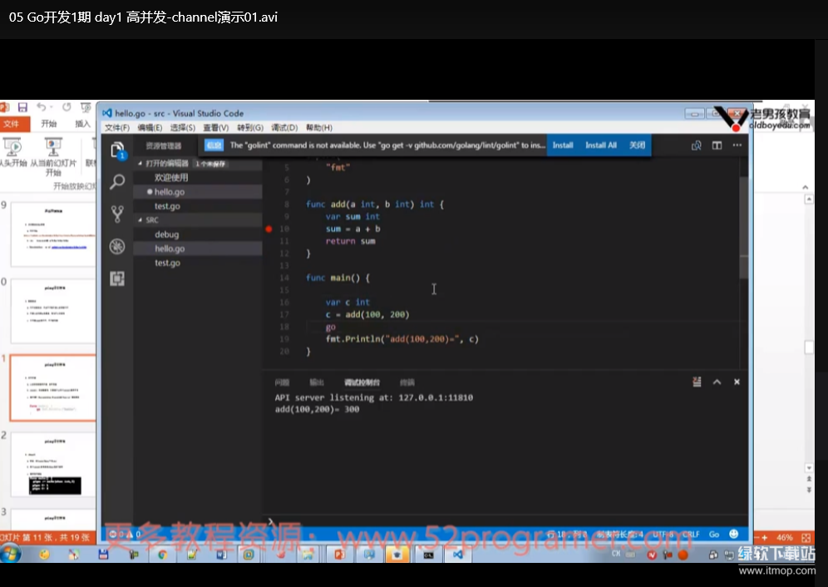828x587 pixels.
Task: Click the 插入 tab in the PowerPoint ribbon
Action: (x=82, y=124)
